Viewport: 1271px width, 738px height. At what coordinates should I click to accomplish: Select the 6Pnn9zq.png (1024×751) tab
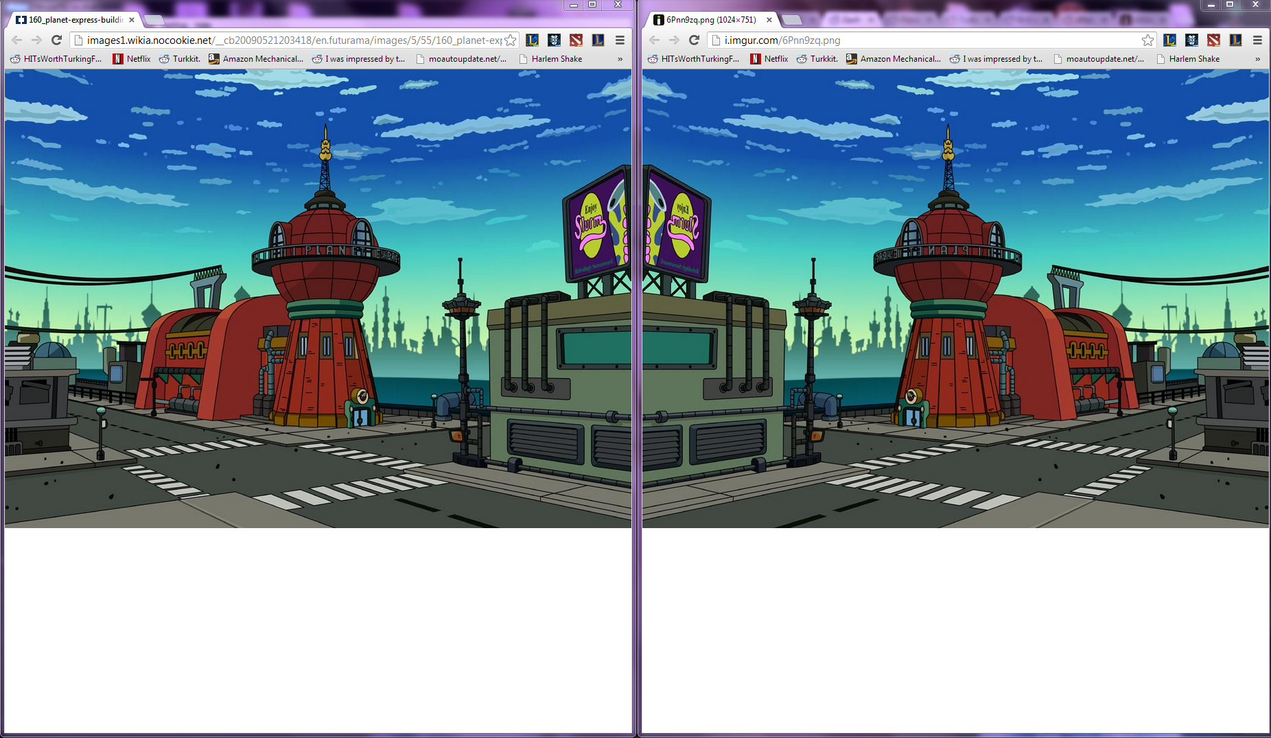click(713, 20)
